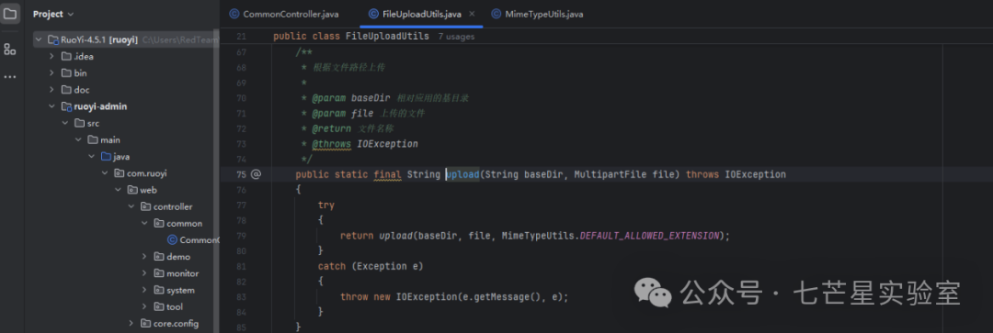Expand the monitor package

point(144,273)
